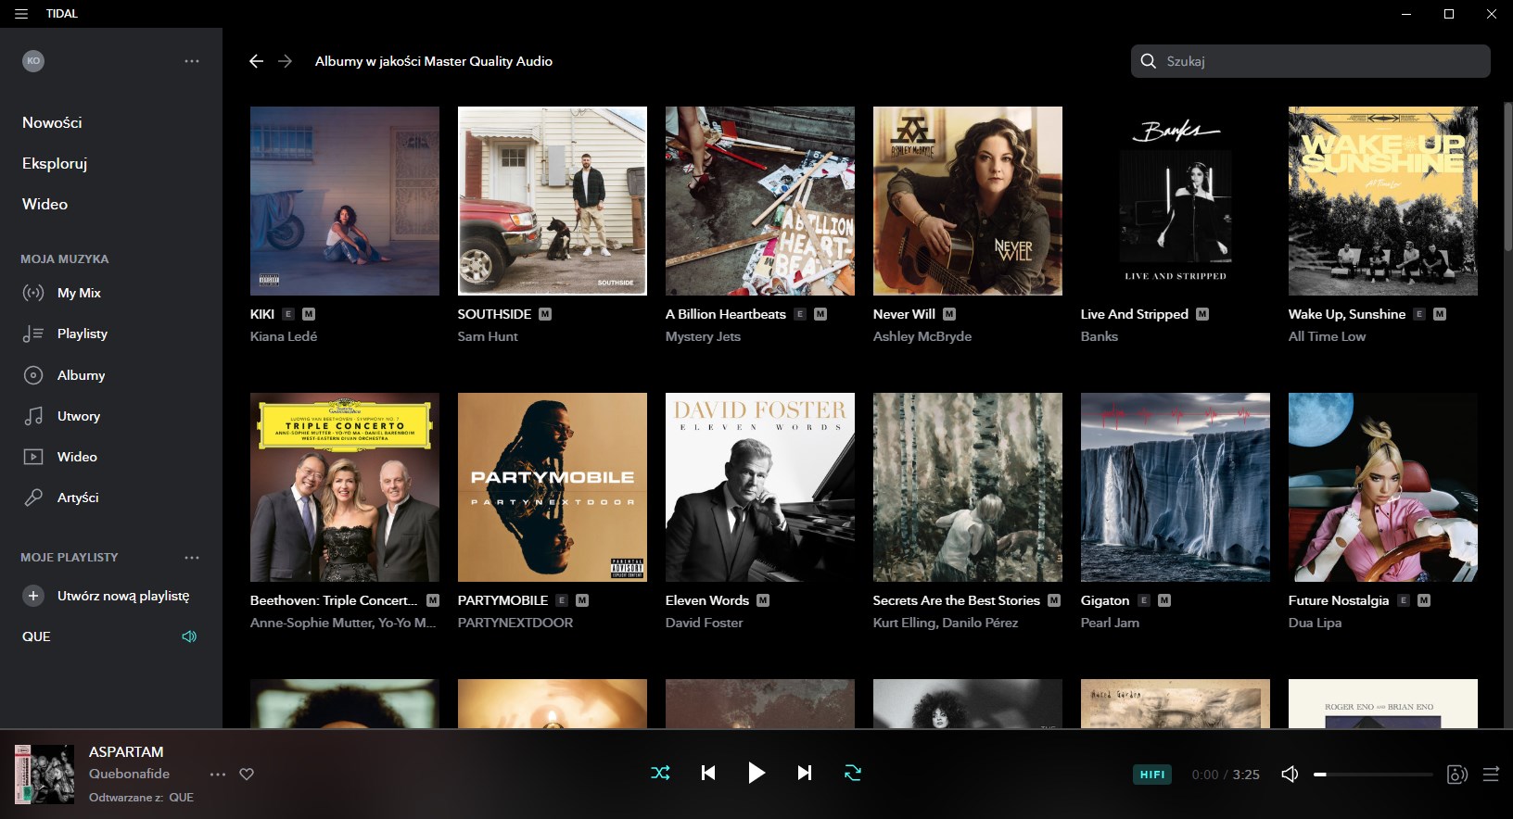The image size is (1513, 819).
Task: Open the hamburger menu in title bar
Action: 21,14
